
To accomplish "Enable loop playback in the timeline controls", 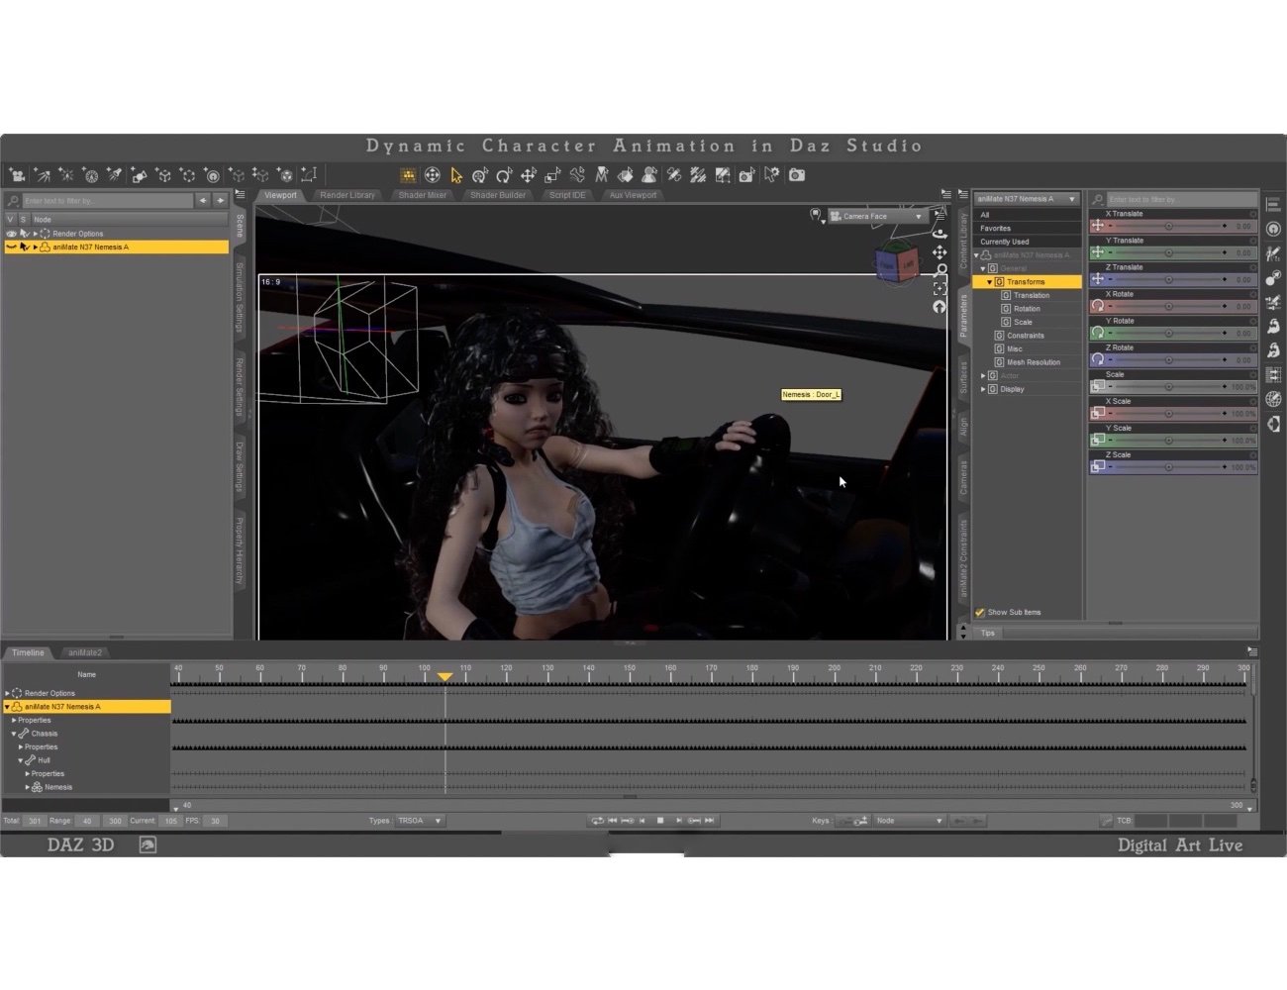I will [598, 820].
